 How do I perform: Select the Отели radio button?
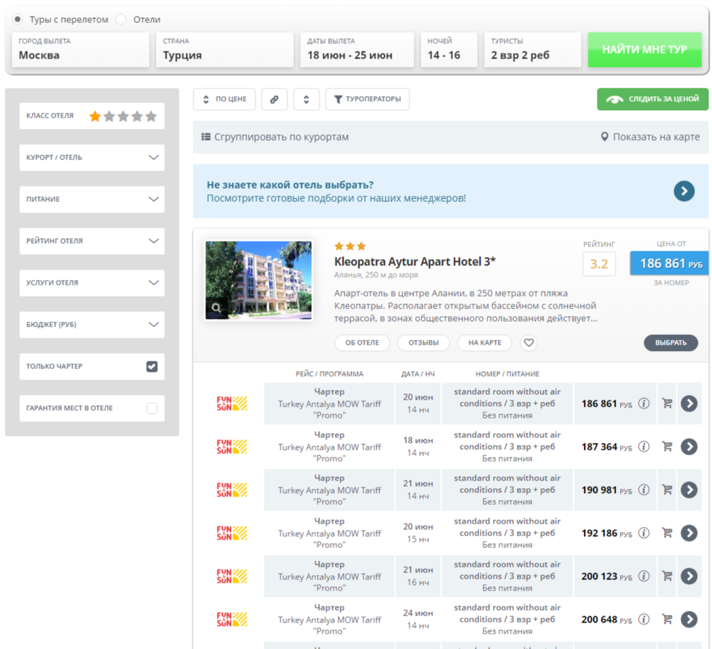point(121,19)
